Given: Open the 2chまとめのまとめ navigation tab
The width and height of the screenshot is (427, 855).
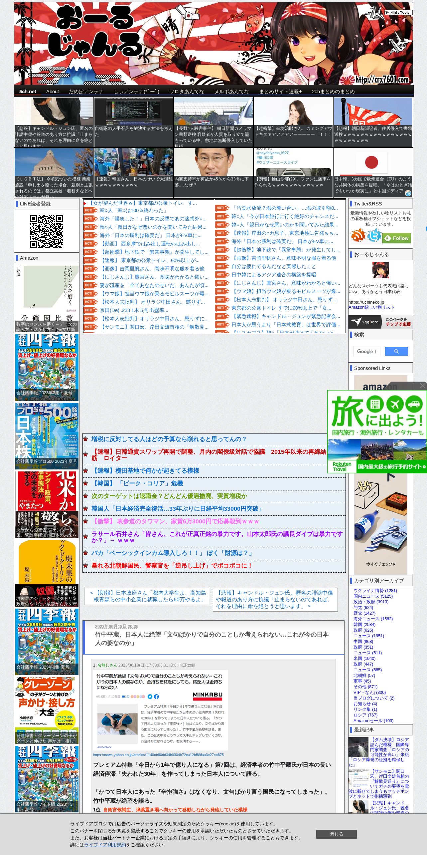Looking at the screenshot, I should click(x=333, y=91).
